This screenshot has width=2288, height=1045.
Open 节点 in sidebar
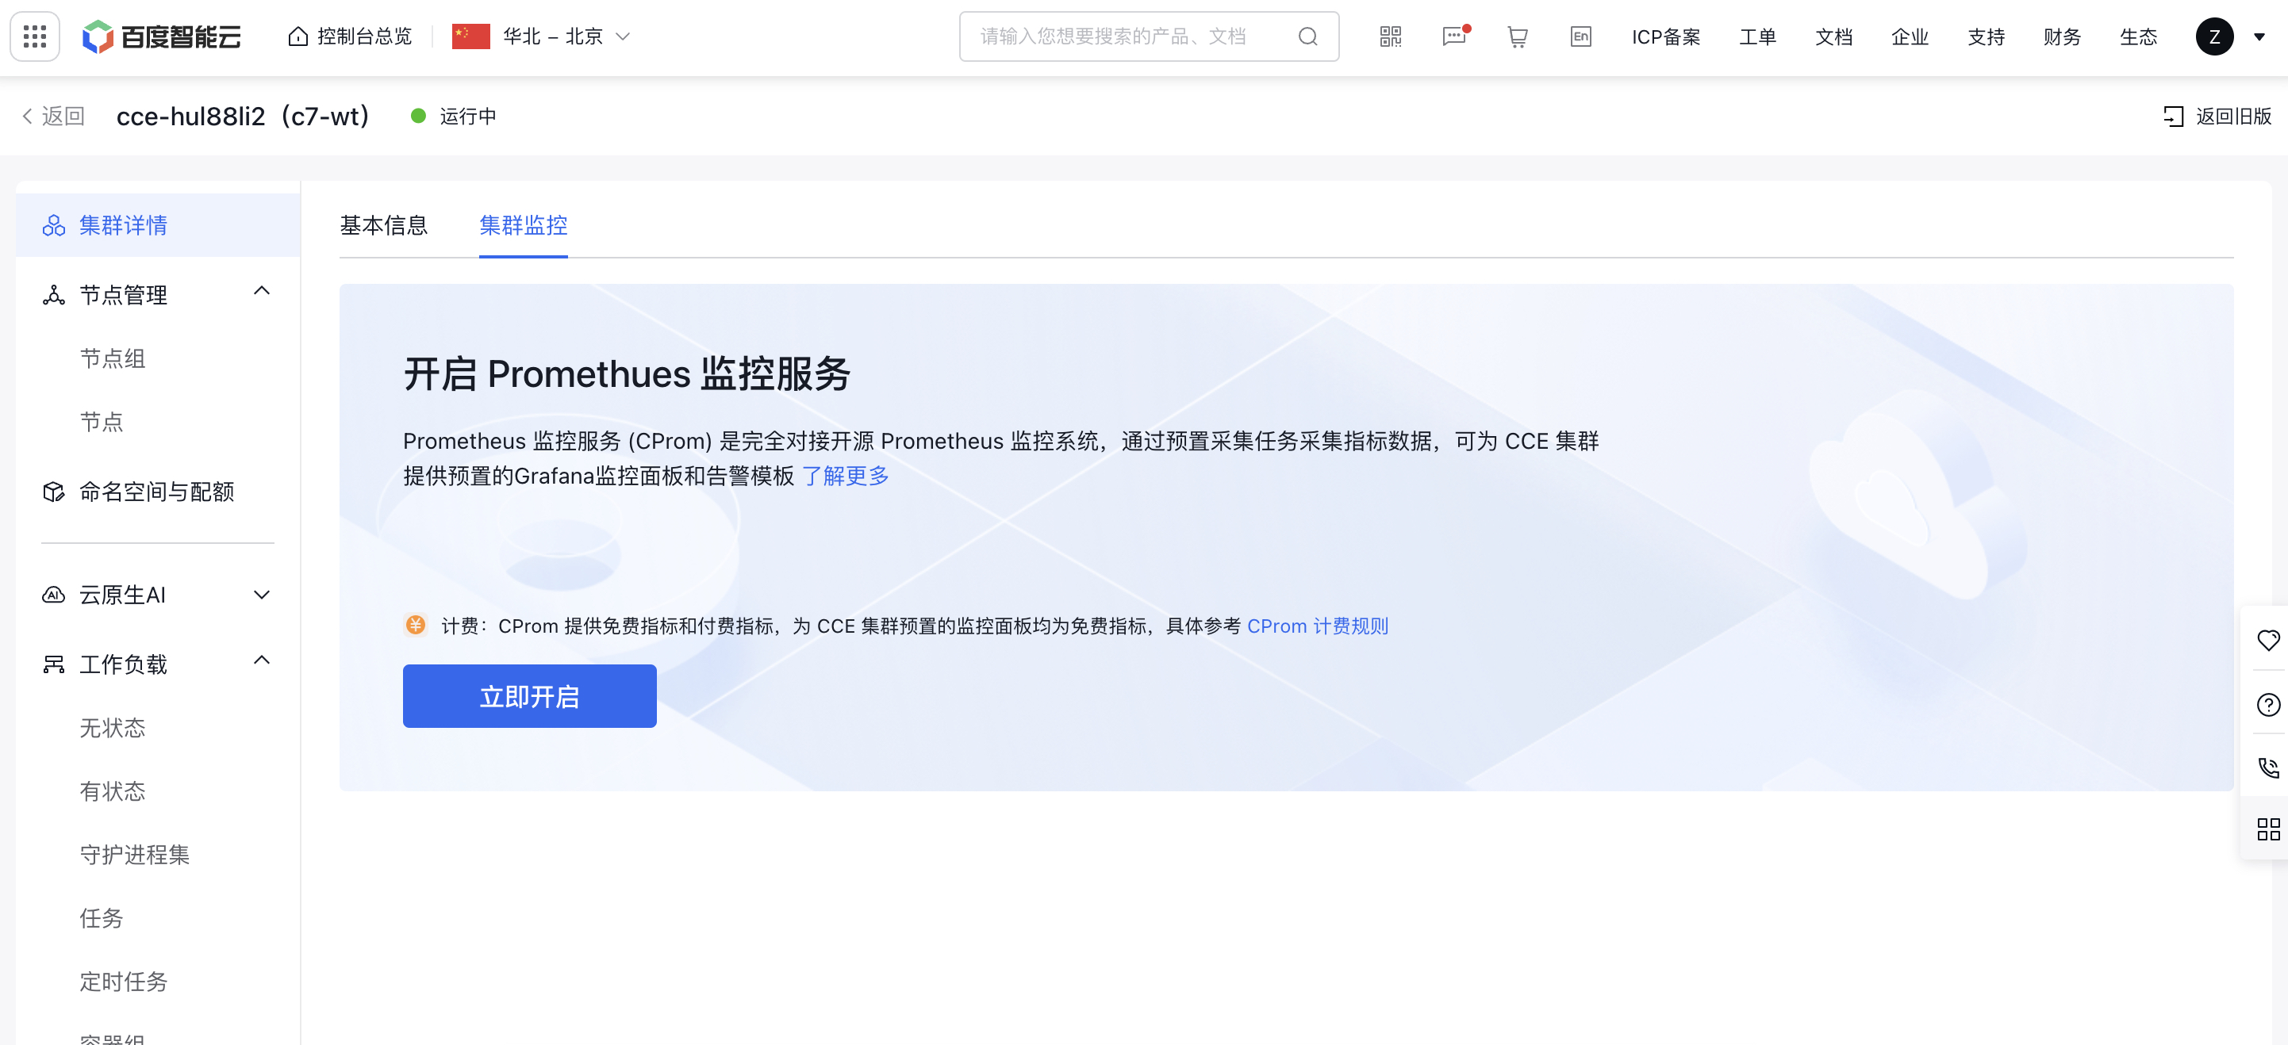pyautogui.click(x=102, y=422)
